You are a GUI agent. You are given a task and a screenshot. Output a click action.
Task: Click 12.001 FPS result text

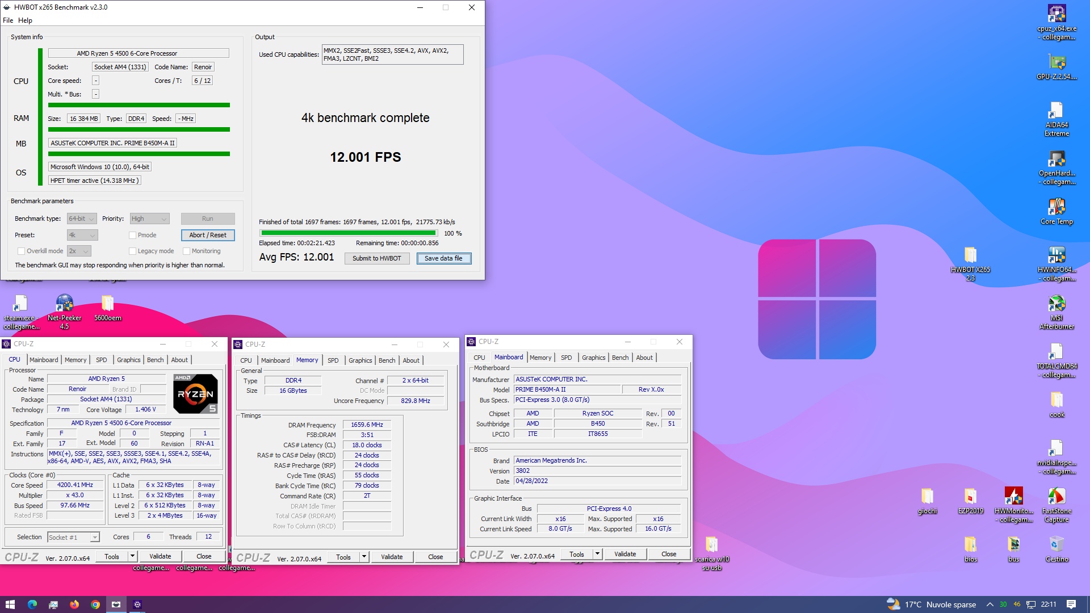coord(366,157)
